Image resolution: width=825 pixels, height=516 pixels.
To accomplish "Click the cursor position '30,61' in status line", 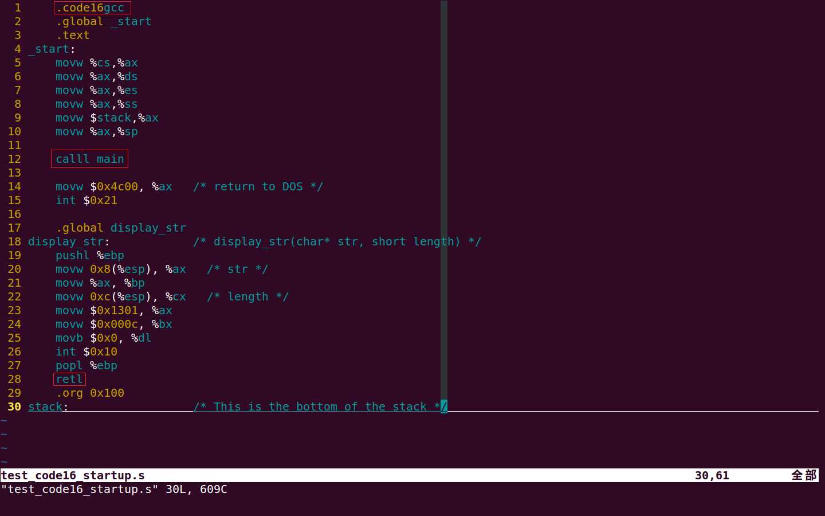I will point(712,475).
